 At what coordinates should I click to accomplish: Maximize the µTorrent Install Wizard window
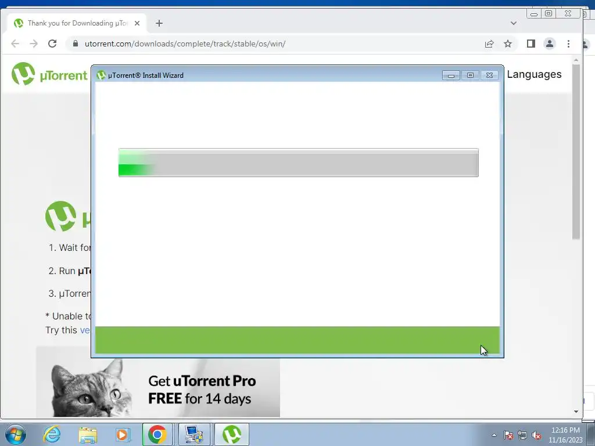pyautogui.click(x=470, y=75)
